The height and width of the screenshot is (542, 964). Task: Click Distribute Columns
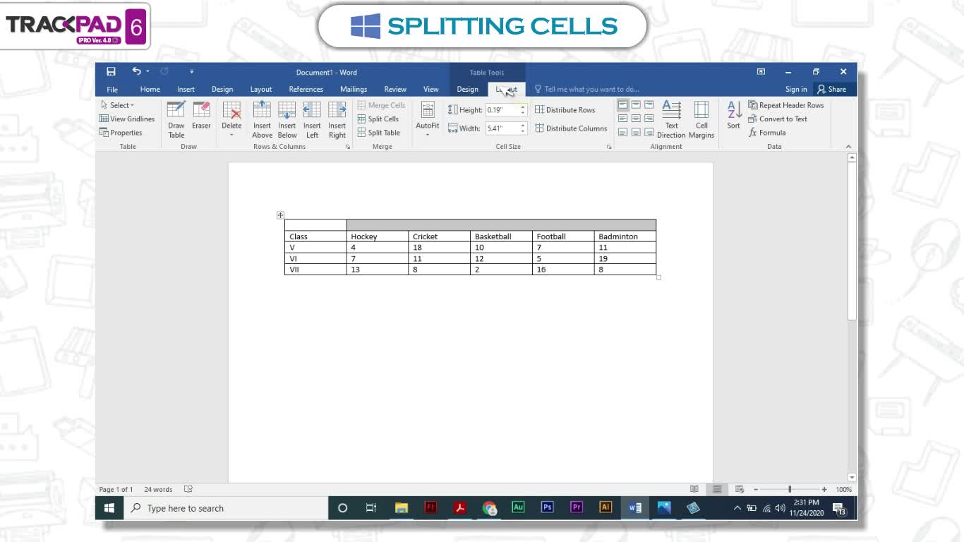click(x=571, y=128)
